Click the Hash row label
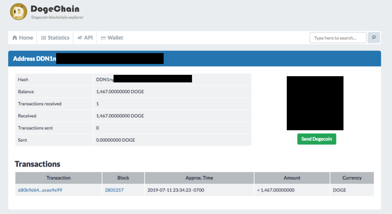 (23, 79)
